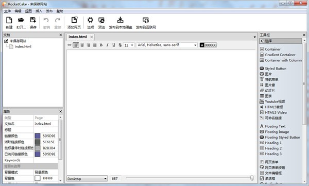Switch to the index.html tab
This screenshot has height=186, width=309.
pos(78,37)
